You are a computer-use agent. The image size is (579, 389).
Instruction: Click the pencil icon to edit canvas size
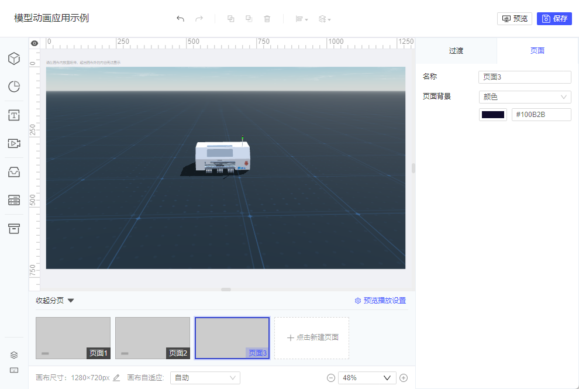tap(116, 377)
